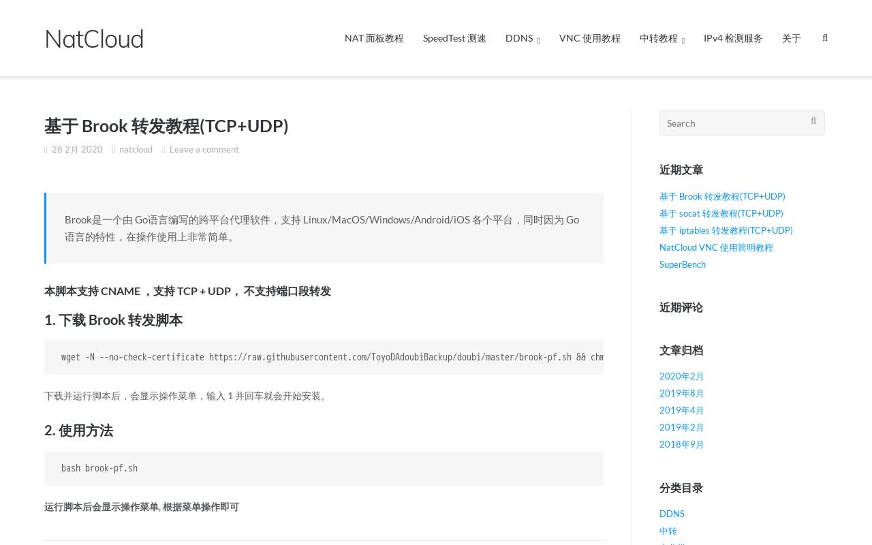
Task: Open the 2019年4月 archive
Action: [682, 410]
